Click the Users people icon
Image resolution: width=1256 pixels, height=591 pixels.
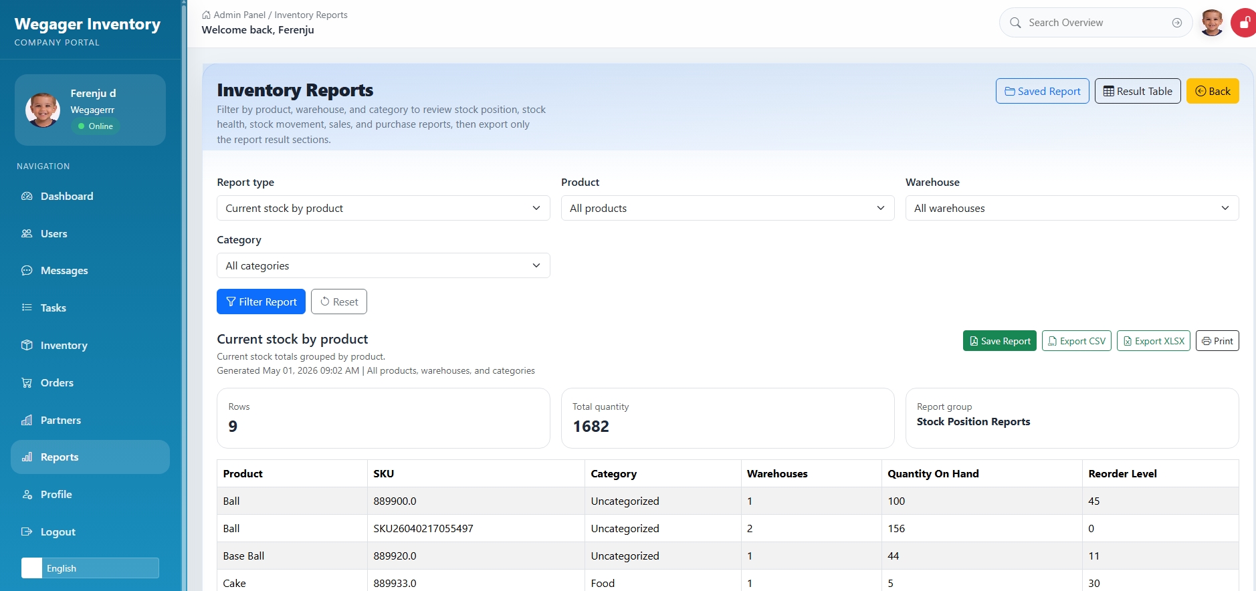pos(27,233)
